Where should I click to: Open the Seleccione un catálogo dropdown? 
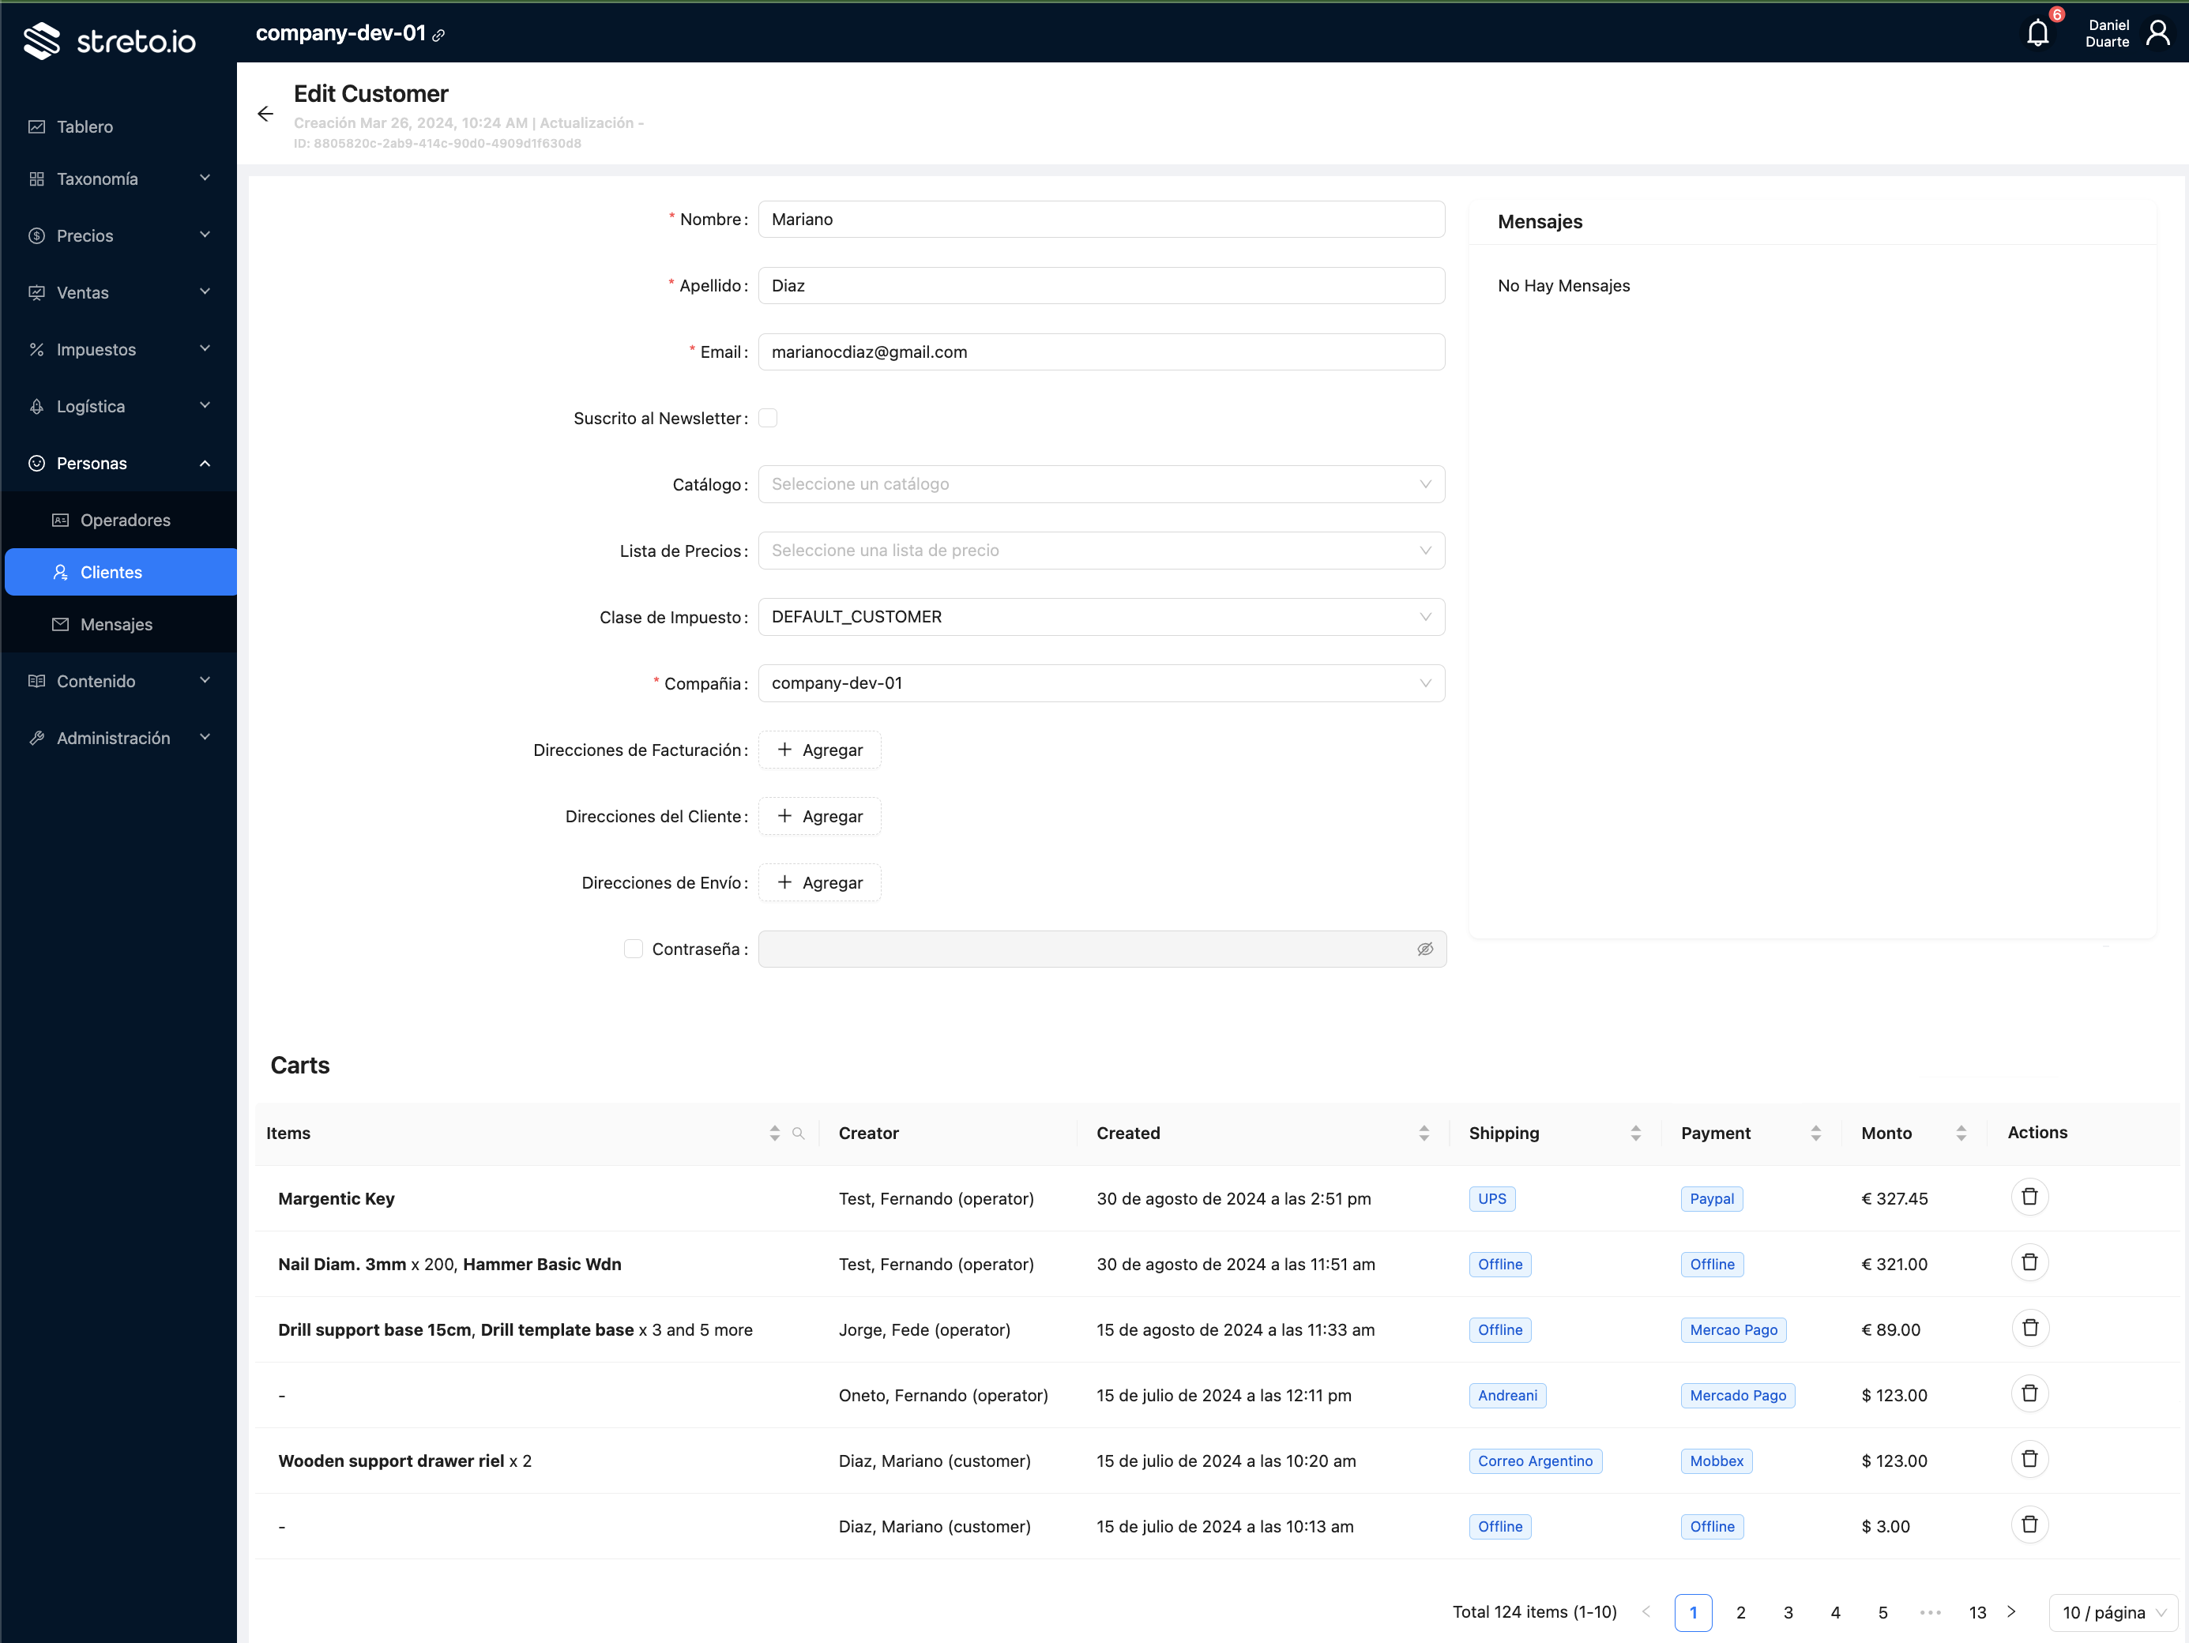(x=1100, y=484)
